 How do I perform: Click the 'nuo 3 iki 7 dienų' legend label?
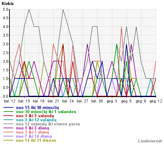point(32,132)
